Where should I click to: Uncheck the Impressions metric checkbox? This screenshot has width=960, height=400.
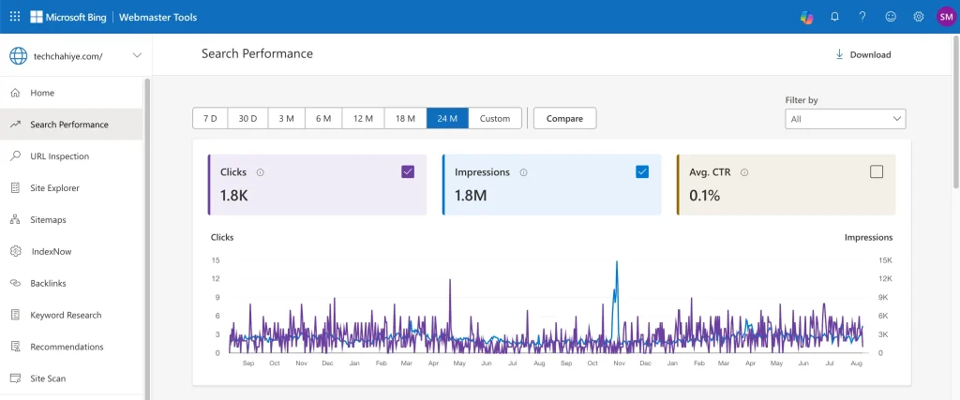coord(642,171)
